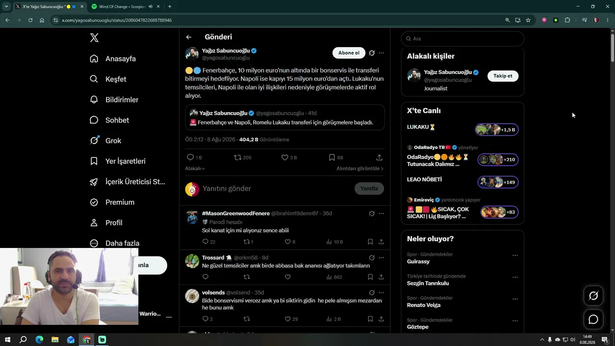The height and width of the screenshot is (346, 615).
Task: Open Yer İşaretleri bookmarks page
Action: 117,161
